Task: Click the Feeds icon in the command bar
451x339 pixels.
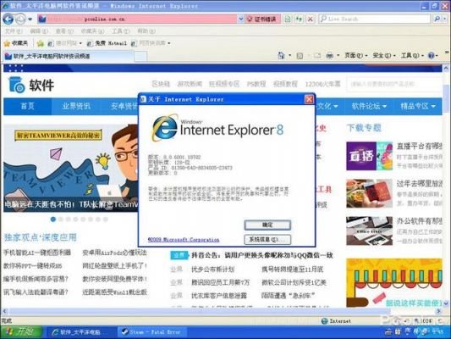Action: pos(300,56)
